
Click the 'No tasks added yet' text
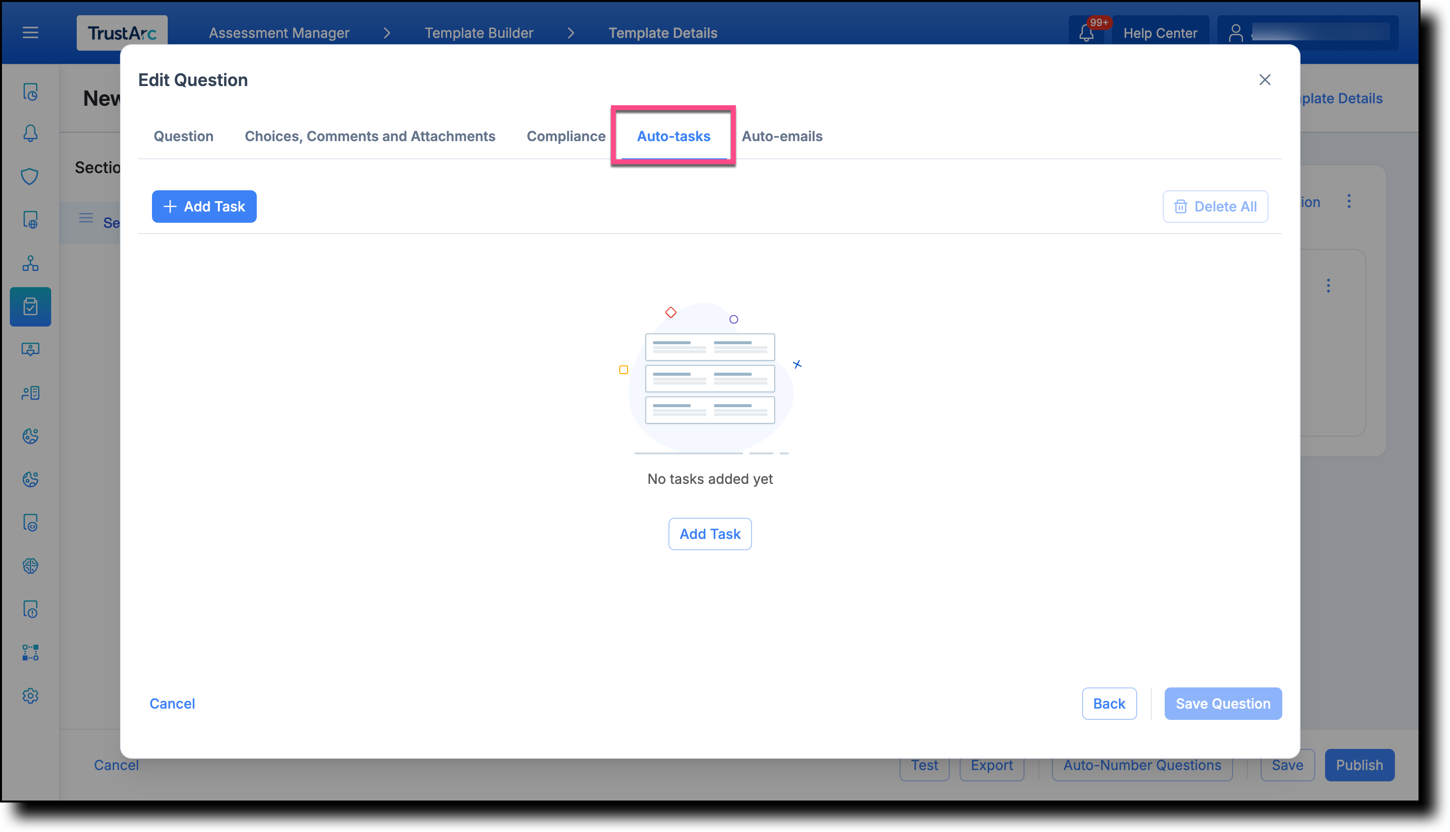coord(710,479)
